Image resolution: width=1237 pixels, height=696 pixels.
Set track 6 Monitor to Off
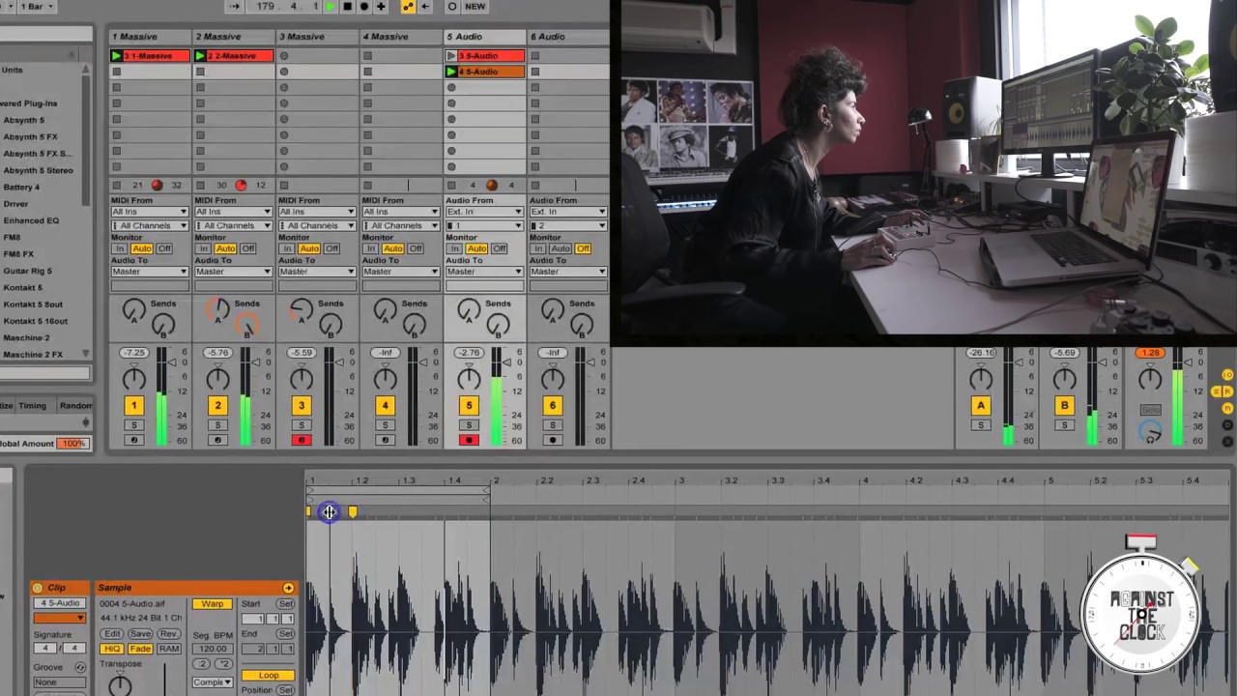coord(583,248)
